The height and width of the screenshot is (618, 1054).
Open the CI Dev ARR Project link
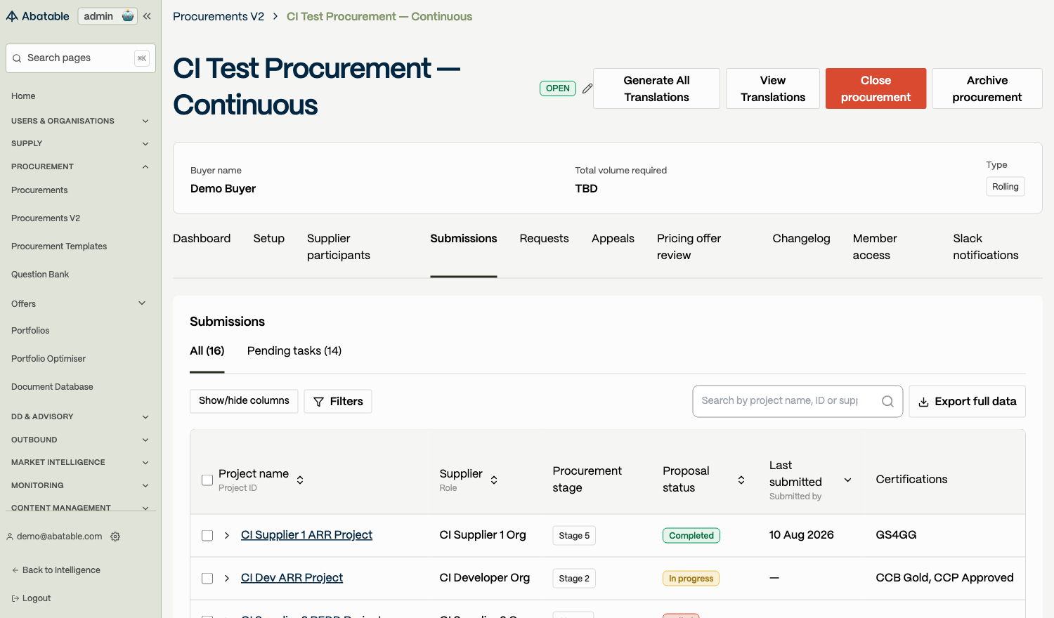(x=292, y=578)
